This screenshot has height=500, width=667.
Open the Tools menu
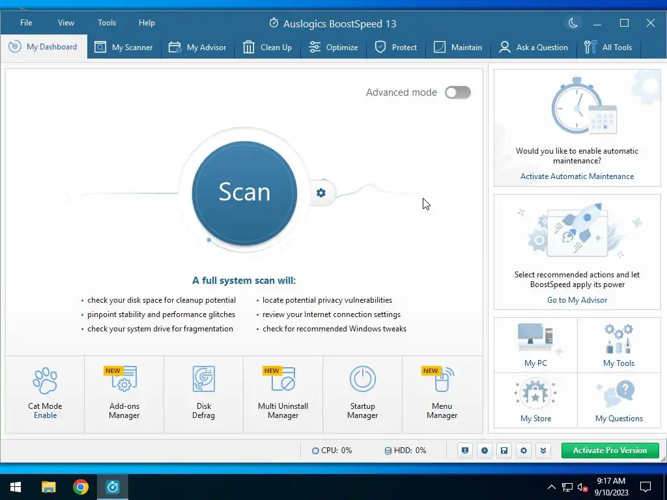click(x=106, y=23)
